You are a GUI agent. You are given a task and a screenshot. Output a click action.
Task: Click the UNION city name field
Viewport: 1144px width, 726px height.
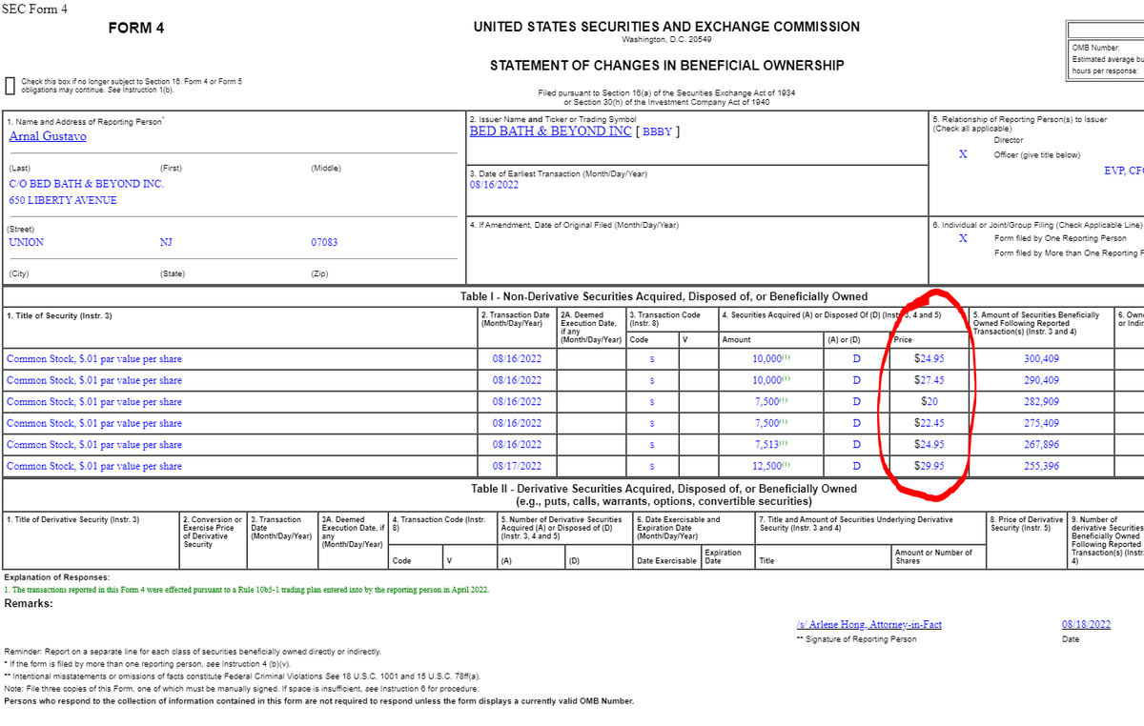click(27, 242)
